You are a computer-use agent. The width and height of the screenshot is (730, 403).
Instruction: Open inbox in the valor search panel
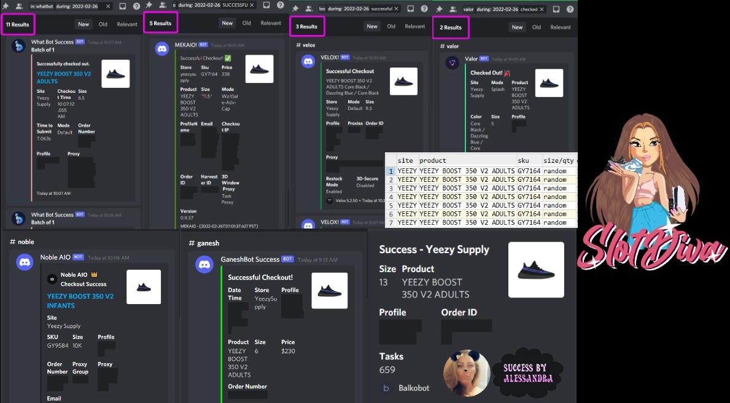coord(556,9)
